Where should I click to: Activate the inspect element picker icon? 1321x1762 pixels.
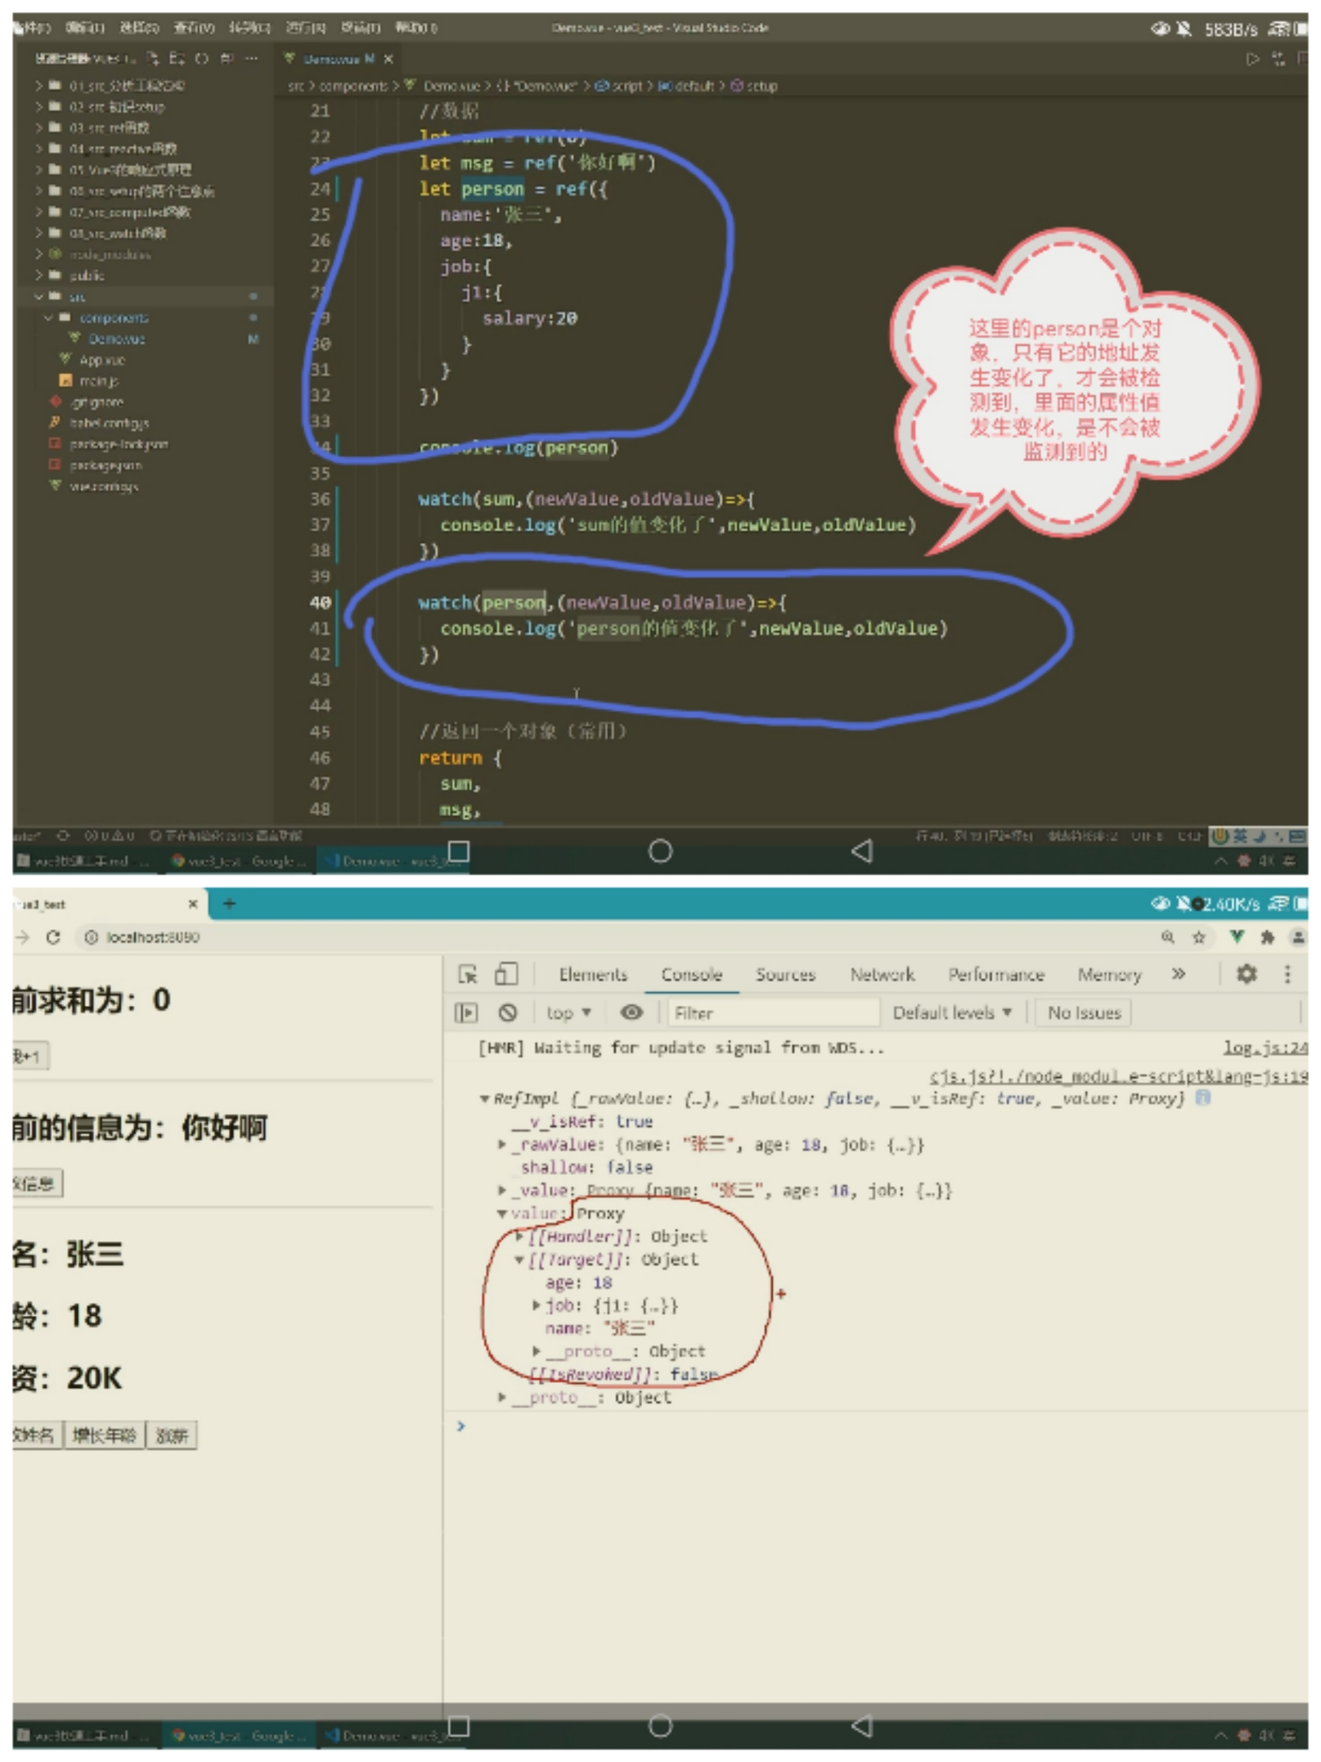(x=468, y=973)
